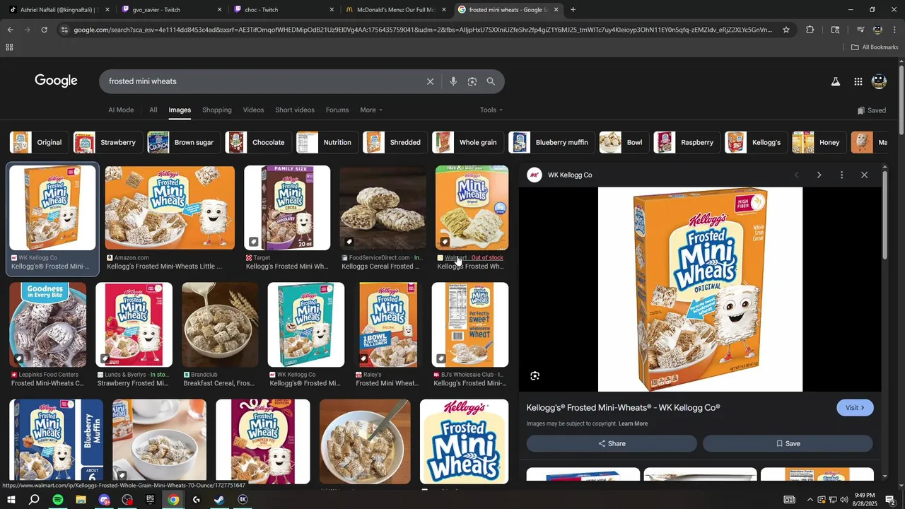The image size is (905, 509).
Task: Reload the current page
Action: [44, 30]
